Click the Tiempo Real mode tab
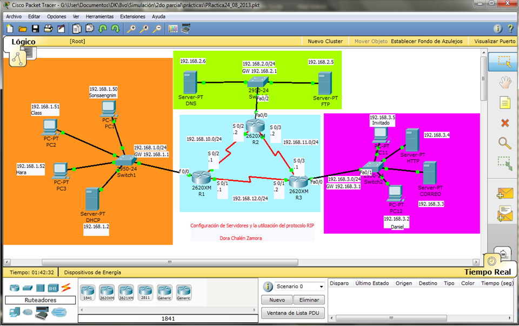Screen dimensions: 519x326 (488, 272)
